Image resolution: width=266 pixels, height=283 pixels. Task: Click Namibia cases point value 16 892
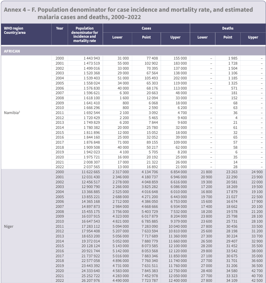coord(152,167)
